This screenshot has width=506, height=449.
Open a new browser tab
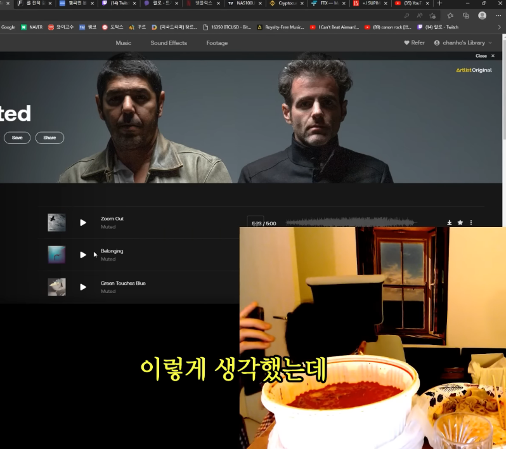pyautogui.click(x=439, y=3)
